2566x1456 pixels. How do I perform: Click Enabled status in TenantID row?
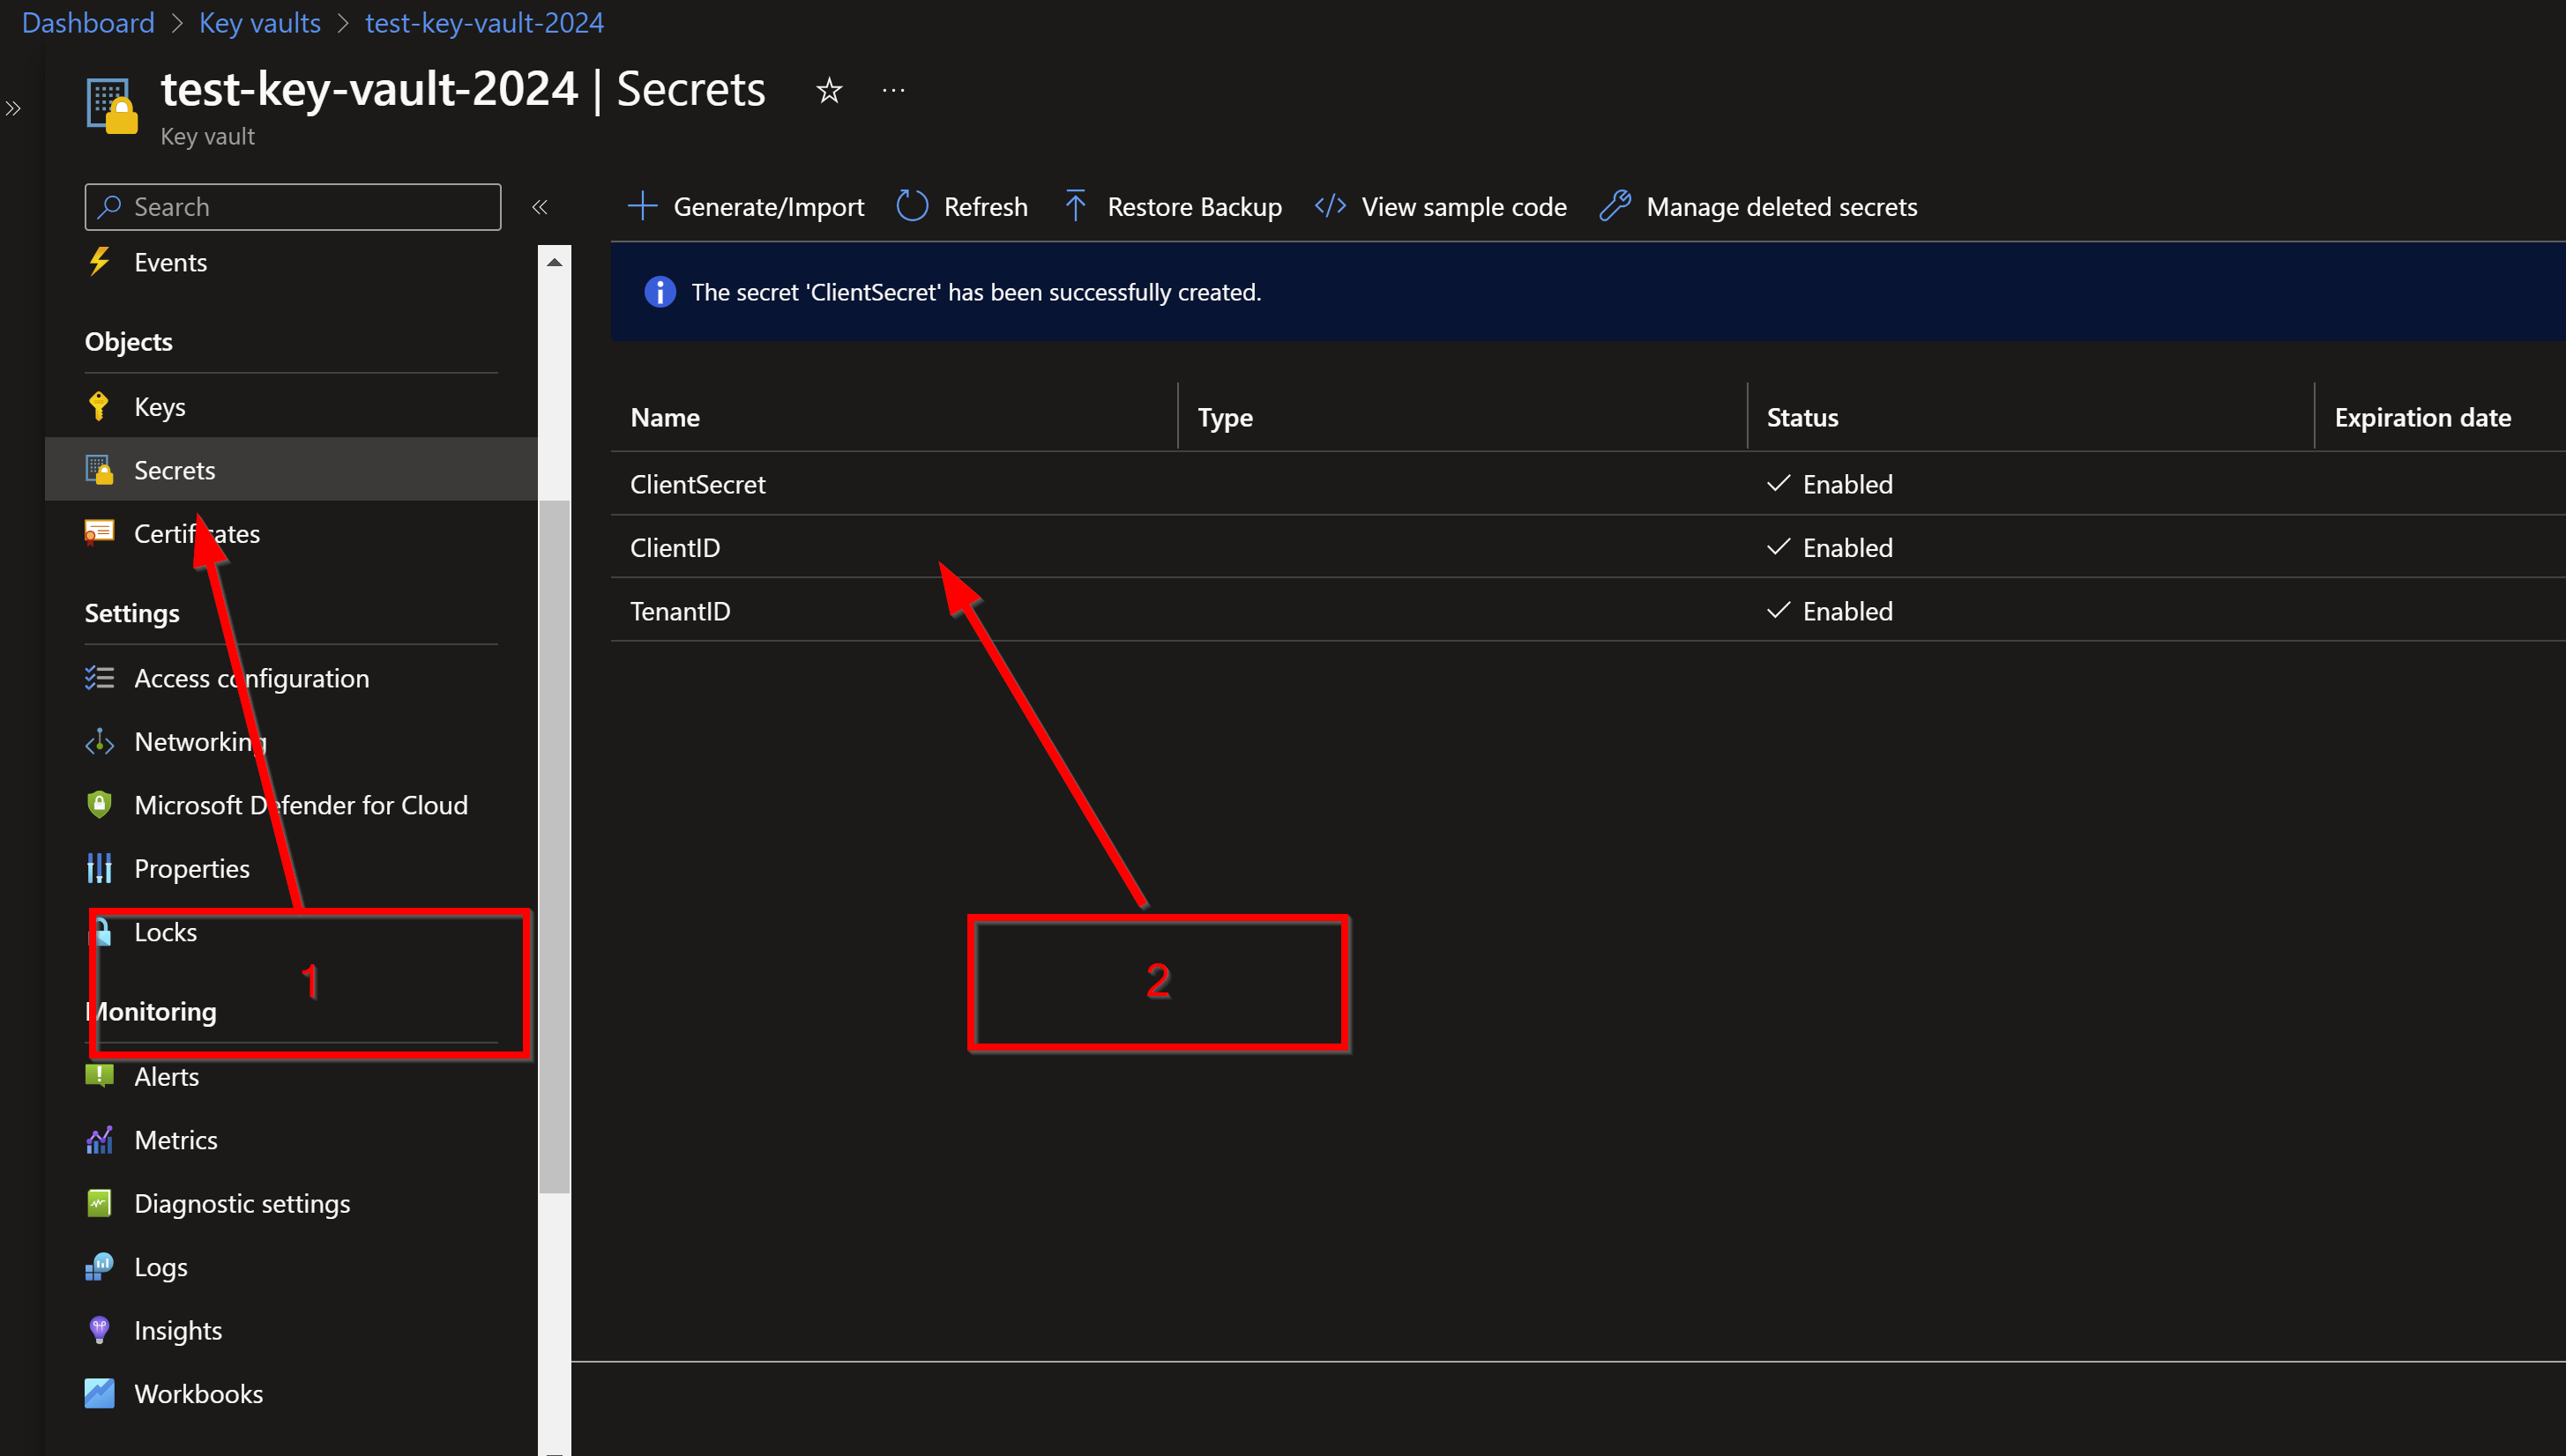point(1830,611)
